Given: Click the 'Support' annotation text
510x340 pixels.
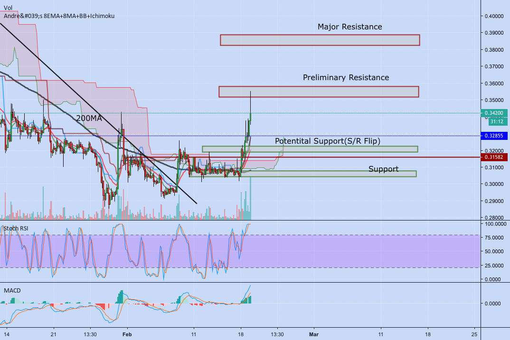Looking at the screenshot, I should (x=384, y=169).
